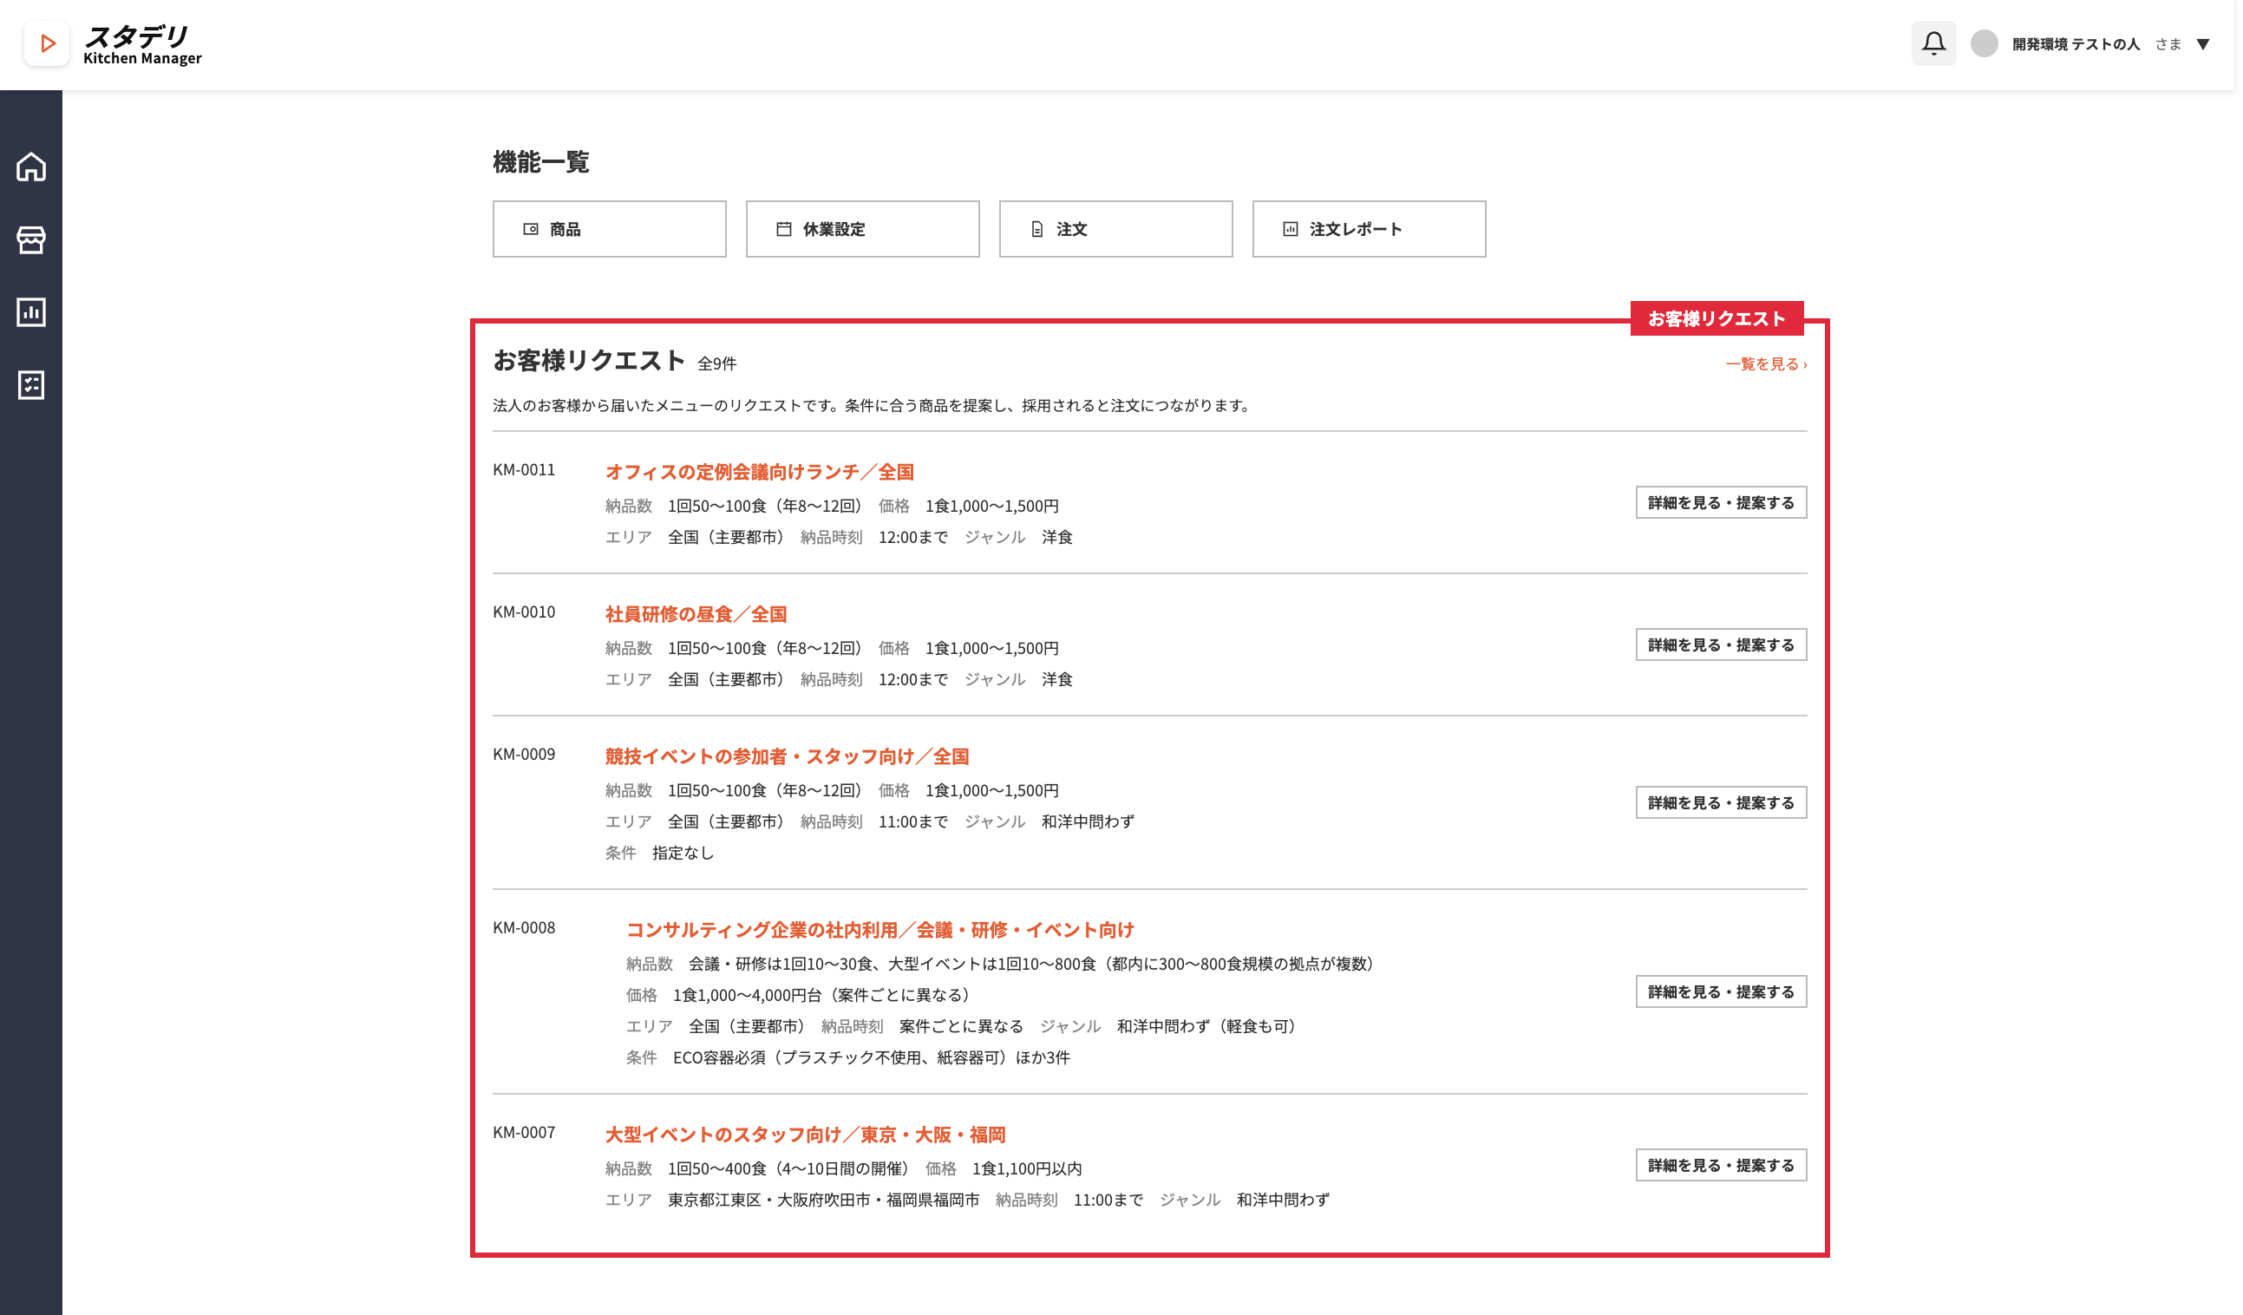Click the KM-0008 request ID
Image resolution: width=2243 pixels, height=1315 pixels.
524,928
